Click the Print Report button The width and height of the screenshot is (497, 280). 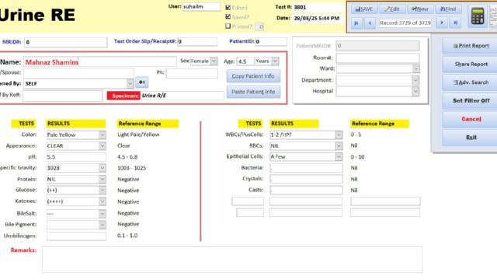click(471, 46)
